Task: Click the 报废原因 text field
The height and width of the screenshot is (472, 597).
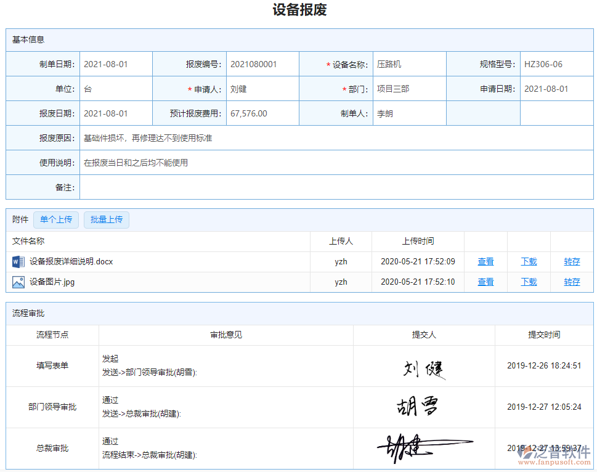Action: (246, 137)
